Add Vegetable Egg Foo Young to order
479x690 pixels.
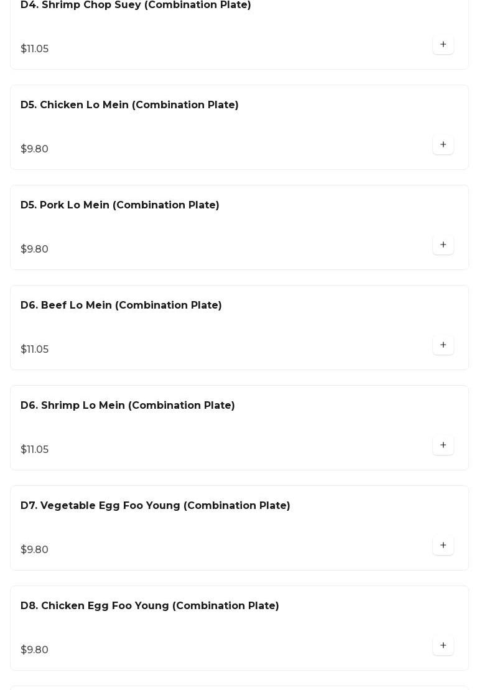[x=443, y=546]
